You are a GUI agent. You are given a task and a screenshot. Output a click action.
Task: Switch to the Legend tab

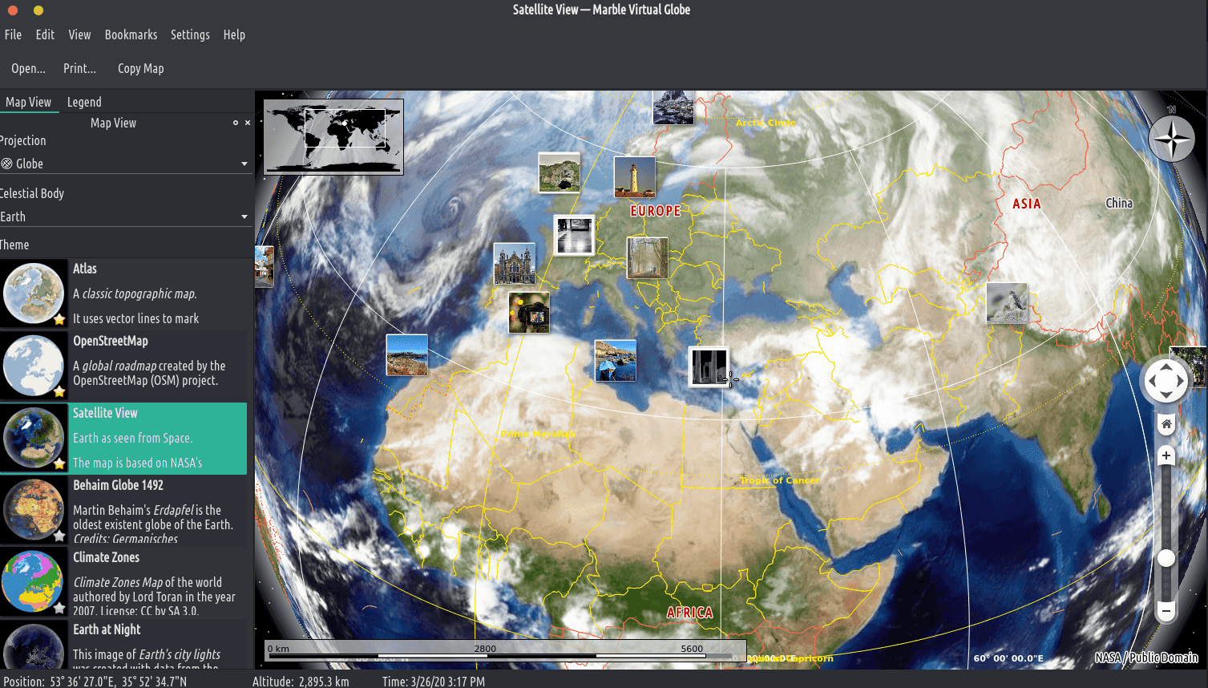click(84, 102)
